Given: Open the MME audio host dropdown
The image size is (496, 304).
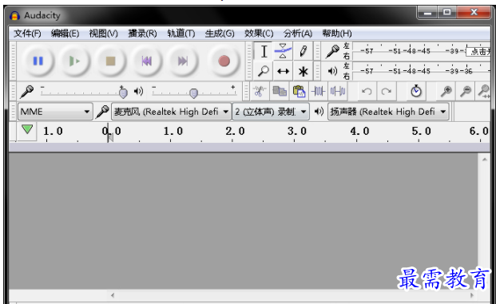Looking at the screenshot, I should coord(55,112).
